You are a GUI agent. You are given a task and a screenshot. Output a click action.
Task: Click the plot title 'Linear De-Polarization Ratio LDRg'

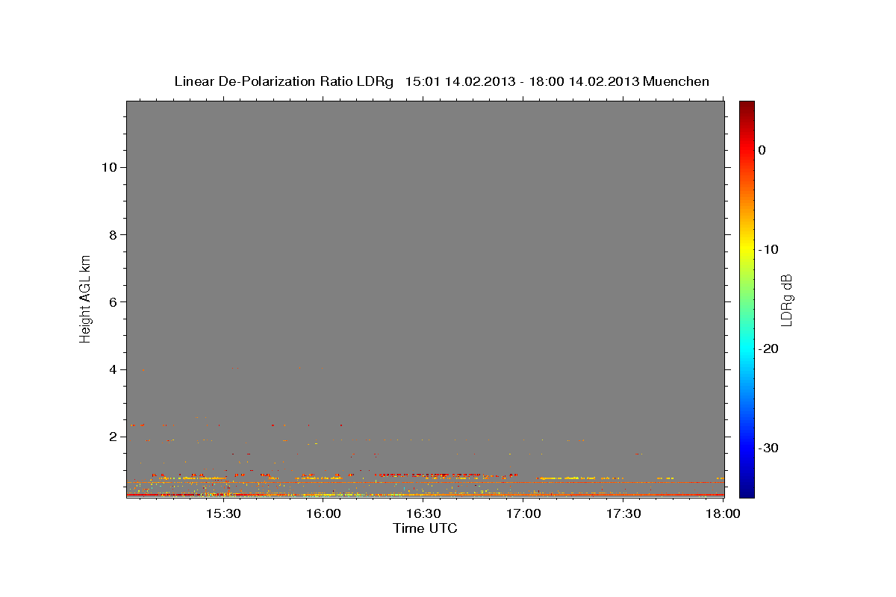(283, 81)
